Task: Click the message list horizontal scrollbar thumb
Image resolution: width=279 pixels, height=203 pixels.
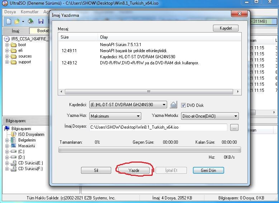Action: 149,91
